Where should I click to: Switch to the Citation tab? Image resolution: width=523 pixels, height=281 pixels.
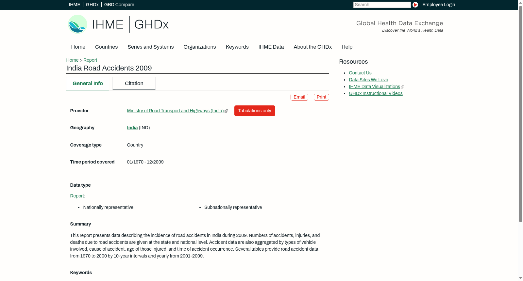pyautogui.click(x=134, y=84)
